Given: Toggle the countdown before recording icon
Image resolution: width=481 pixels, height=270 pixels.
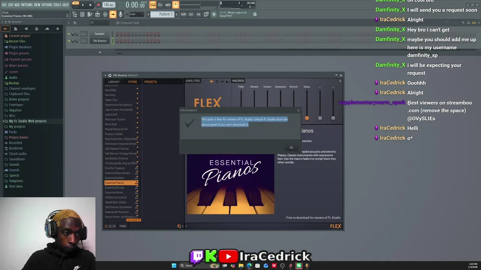Looking at the screenshot, I should point(160,5).
